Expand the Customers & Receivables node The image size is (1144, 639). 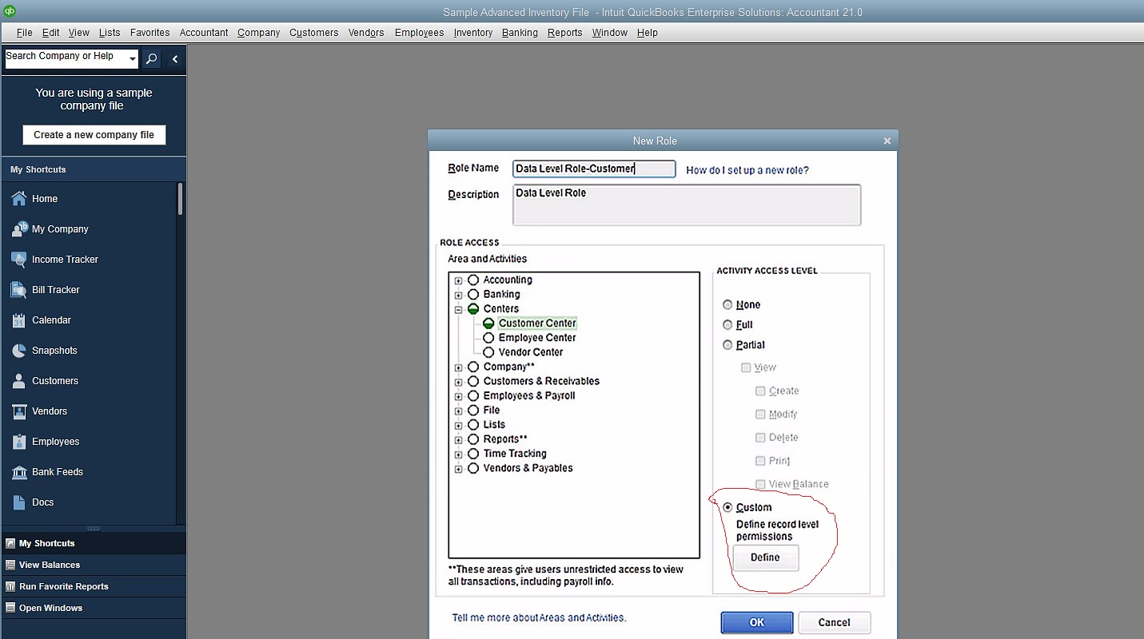click(458, 383)
